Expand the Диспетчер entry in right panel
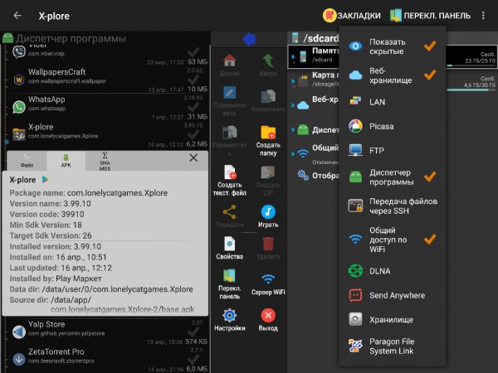 [293, 129]
